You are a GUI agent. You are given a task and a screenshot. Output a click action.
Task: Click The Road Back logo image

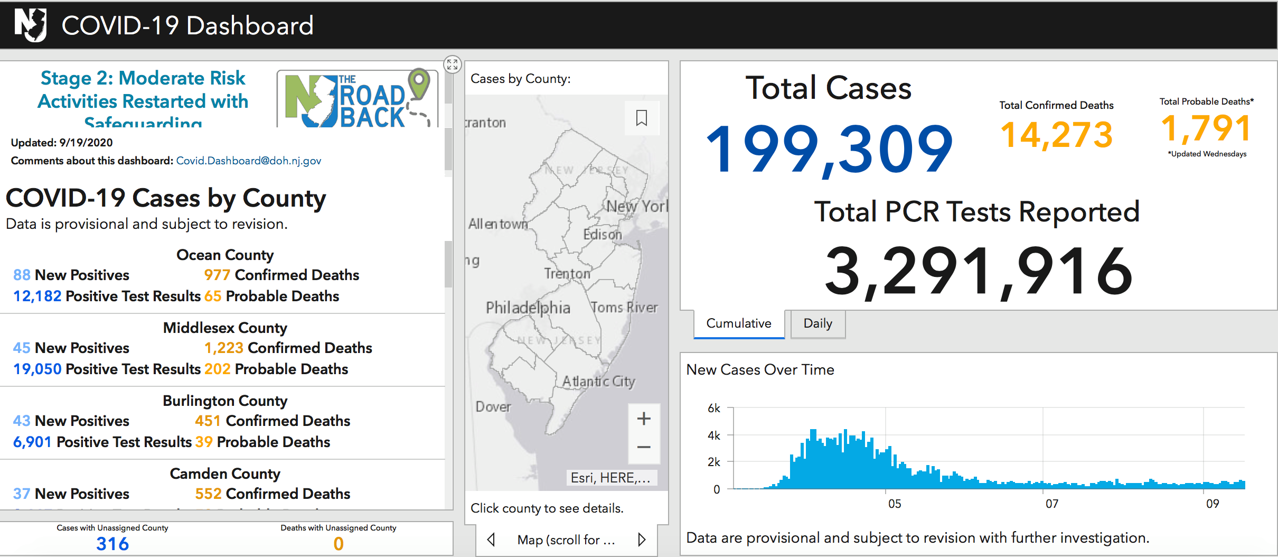pos(358,99)
